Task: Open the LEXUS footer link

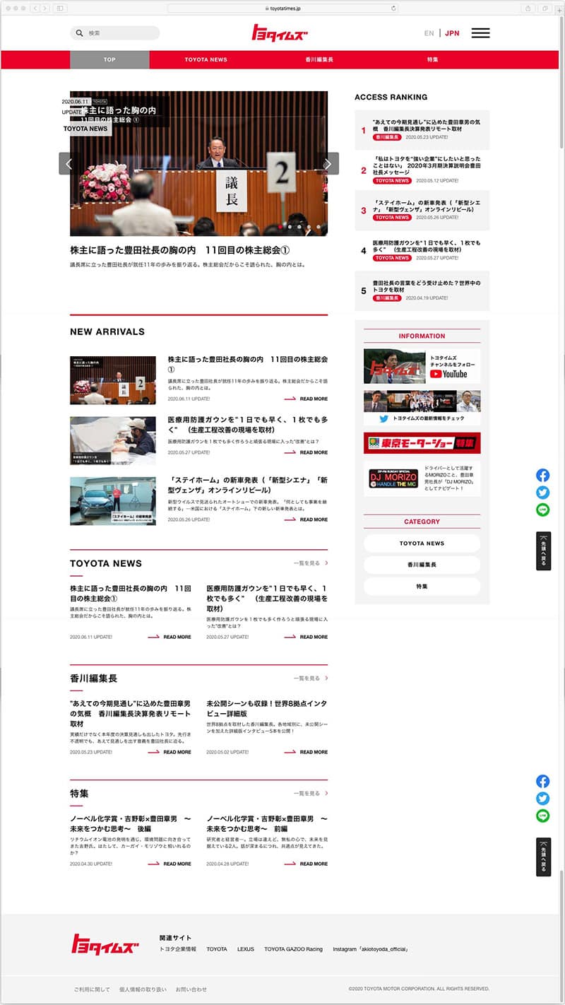Action: 246,949
